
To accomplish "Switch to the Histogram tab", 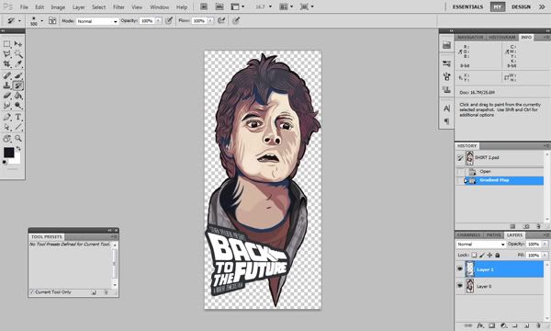I will [501, 37].
